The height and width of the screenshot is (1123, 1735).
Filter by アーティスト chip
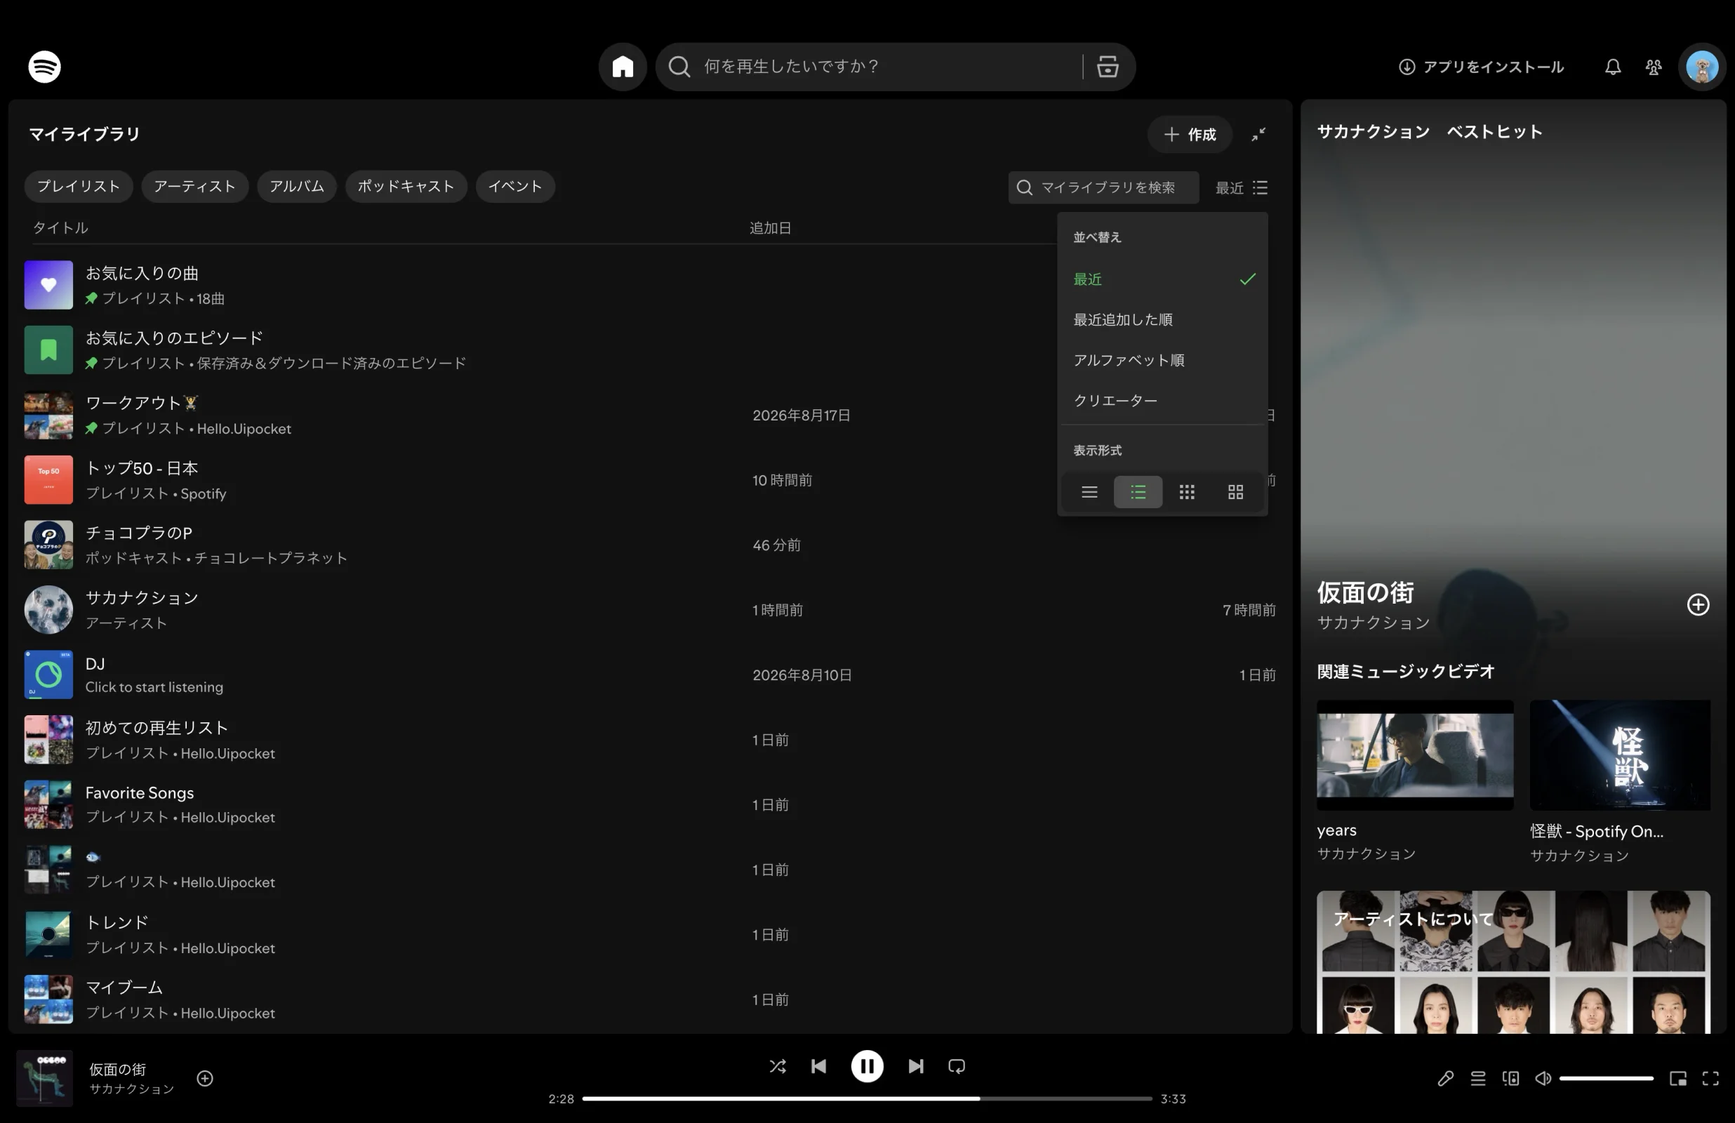click(x=194, y=186)
